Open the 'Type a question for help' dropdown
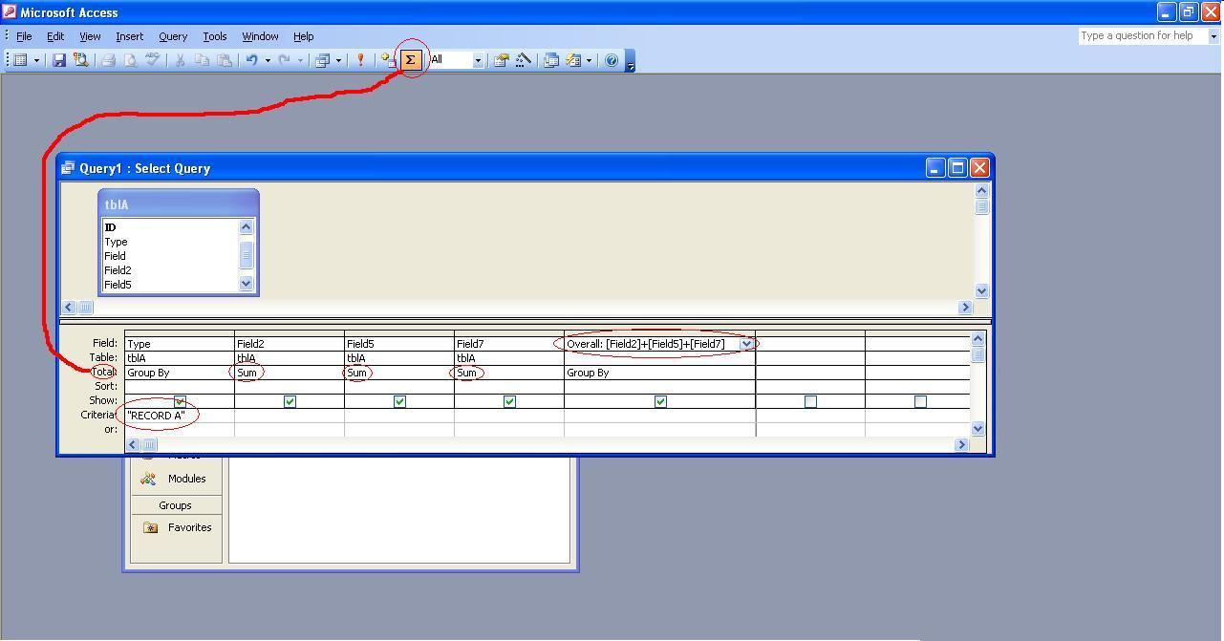 click(1214, 36)
